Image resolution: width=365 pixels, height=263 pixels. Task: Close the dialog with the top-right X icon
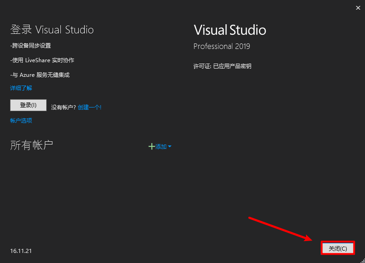358,8
